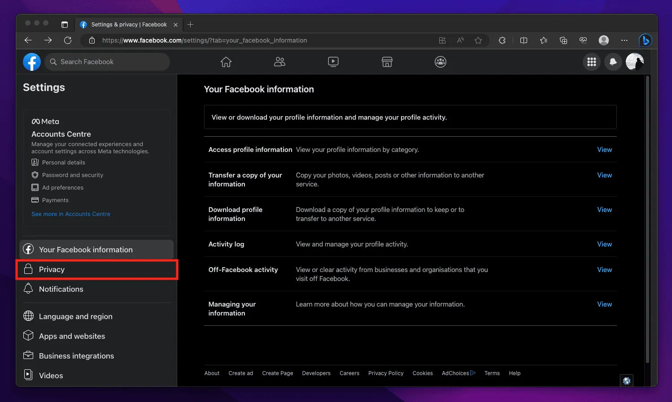
Task: Open browser collections icon
Action: [x=563, y=40]
